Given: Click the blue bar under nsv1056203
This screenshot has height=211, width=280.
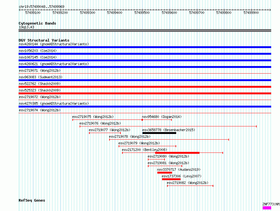Looking at the screenshot, I should coord(145,54).
